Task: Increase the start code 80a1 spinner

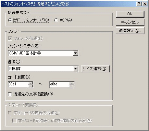Action: point(31,83)
